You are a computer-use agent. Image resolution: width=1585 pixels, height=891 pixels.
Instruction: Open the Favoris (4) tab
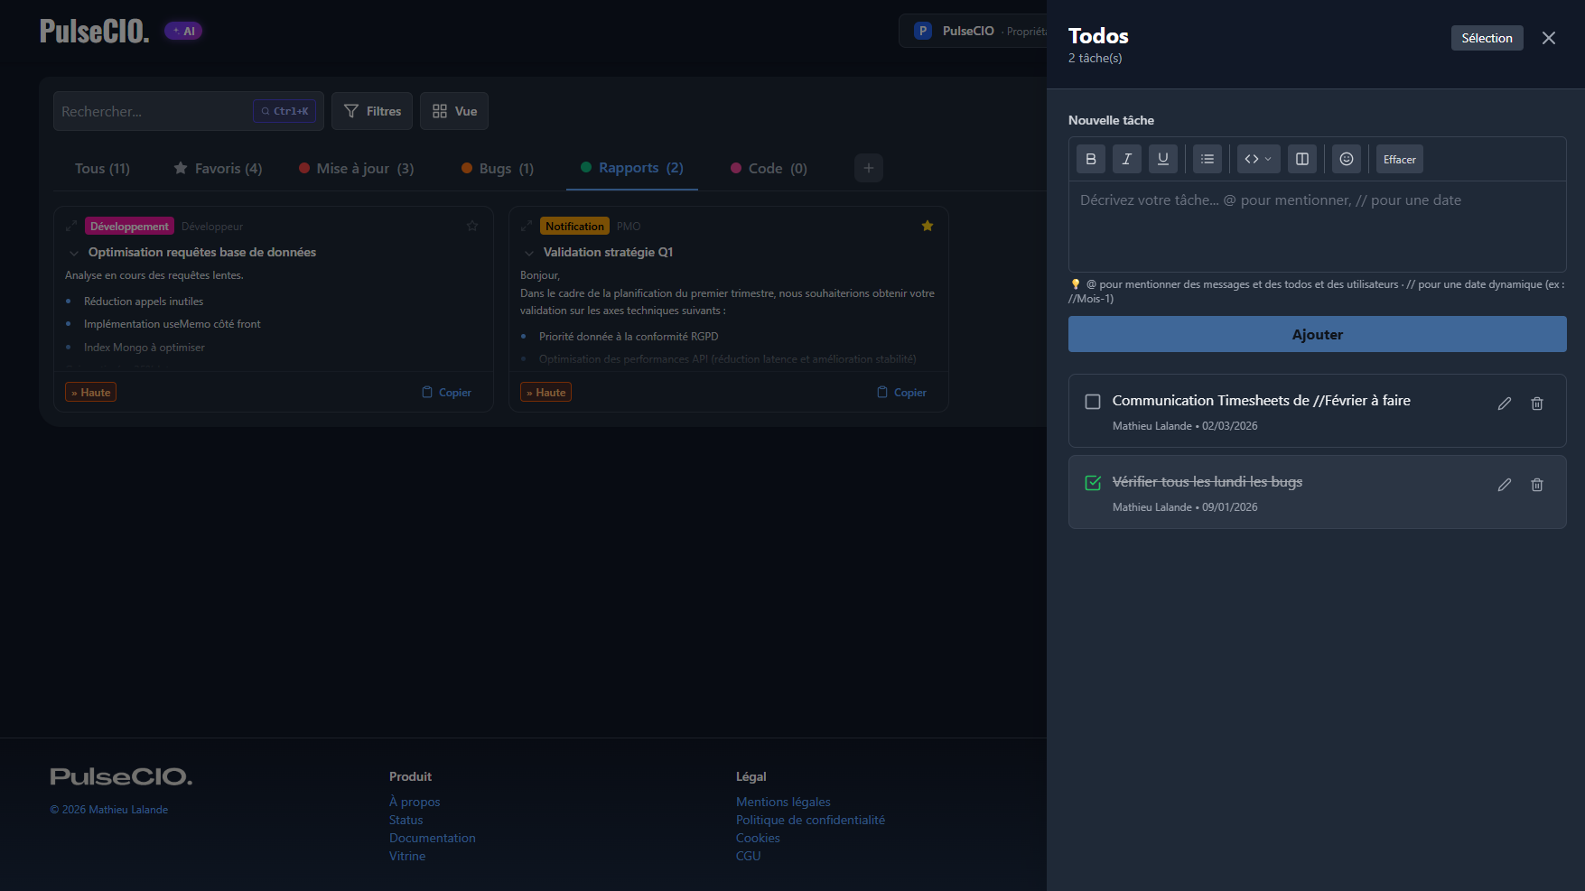pos(218,168)
